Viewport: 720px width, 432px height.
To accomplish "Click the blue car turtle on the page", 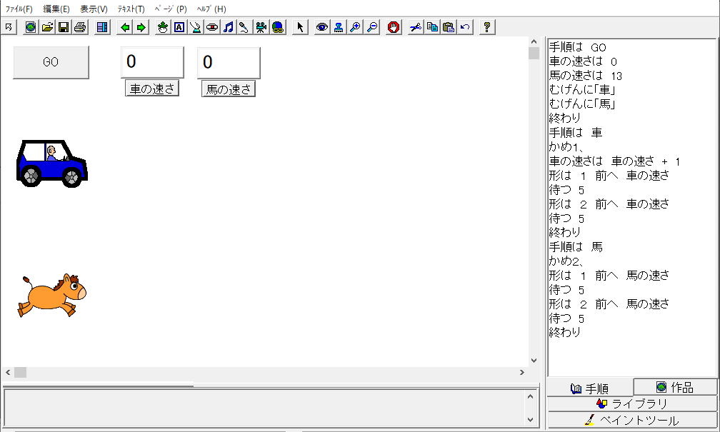I will click(x=51, y=164).
